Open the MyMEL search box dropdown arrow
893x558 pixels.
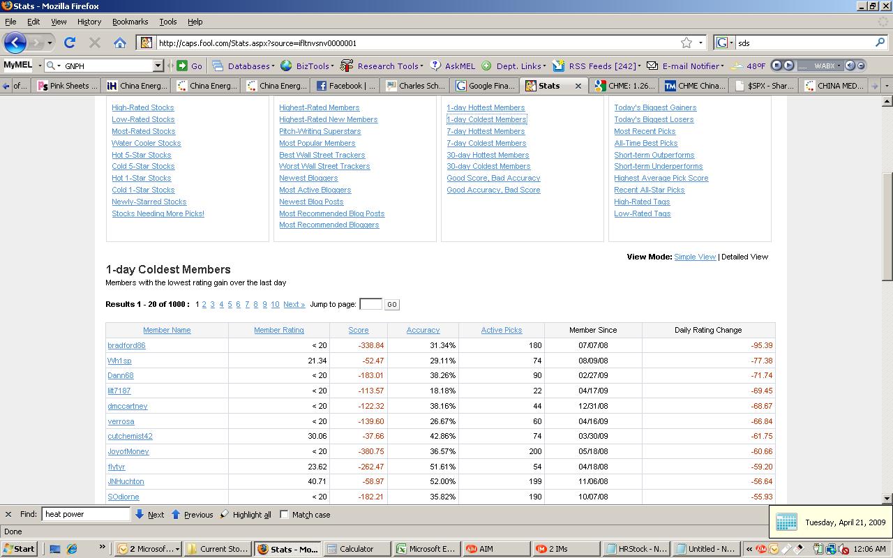tap(158, 66)
